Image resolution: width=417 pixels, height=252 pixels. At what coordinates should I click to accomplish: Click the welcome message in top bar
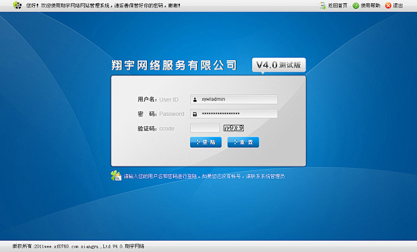pos(103,5)
